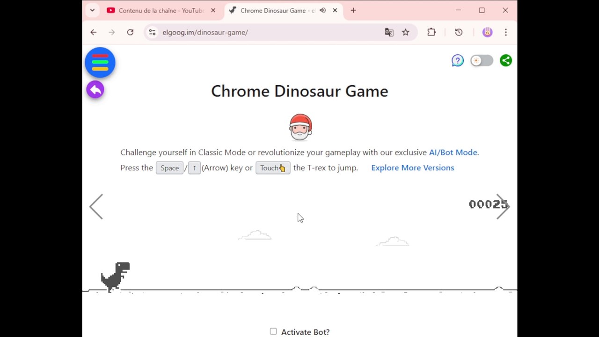This screenshot has width=599, height=337.
Task: Go back to the previous page
Action: (94, 32)
